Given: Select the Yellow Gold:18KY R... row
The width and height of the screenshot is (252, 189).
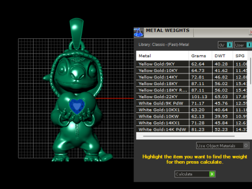Looking at the screenshot, I should pos(192,90).
